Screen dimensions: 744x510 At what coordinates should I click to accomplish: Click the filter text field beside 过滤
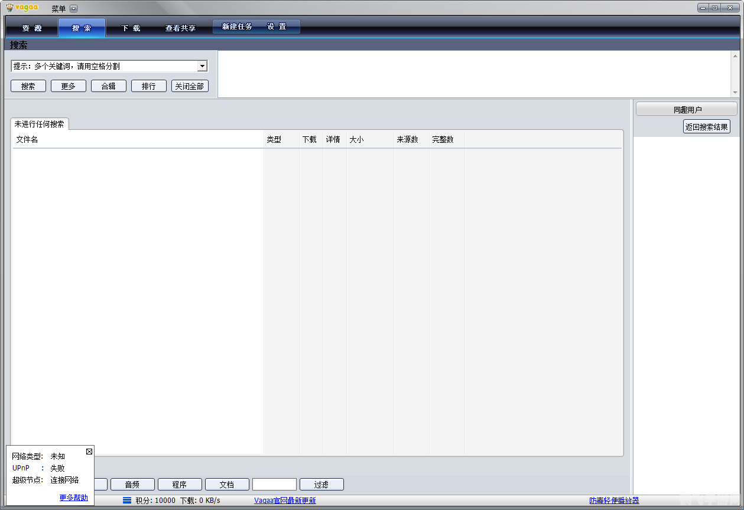[274, 485]
